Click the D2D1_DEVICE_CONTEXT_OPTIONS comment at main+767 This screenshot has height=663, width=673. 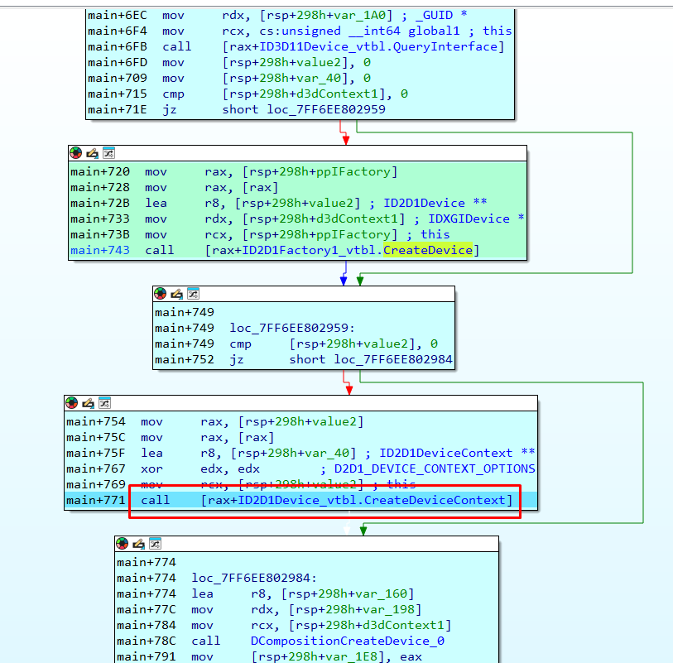tap(435, 469)
